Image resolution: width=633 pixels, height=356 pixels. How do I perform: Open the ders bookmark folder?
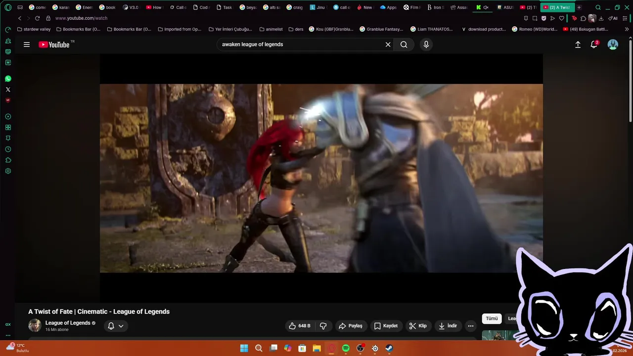click(296, 29)
